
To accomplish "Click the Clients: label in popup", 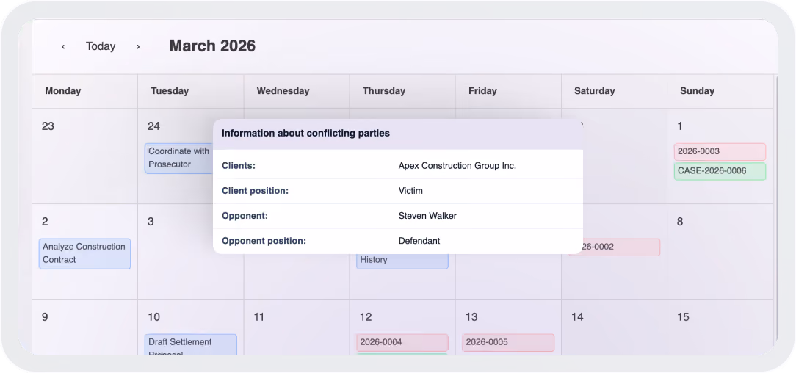I will coord(239,166).
